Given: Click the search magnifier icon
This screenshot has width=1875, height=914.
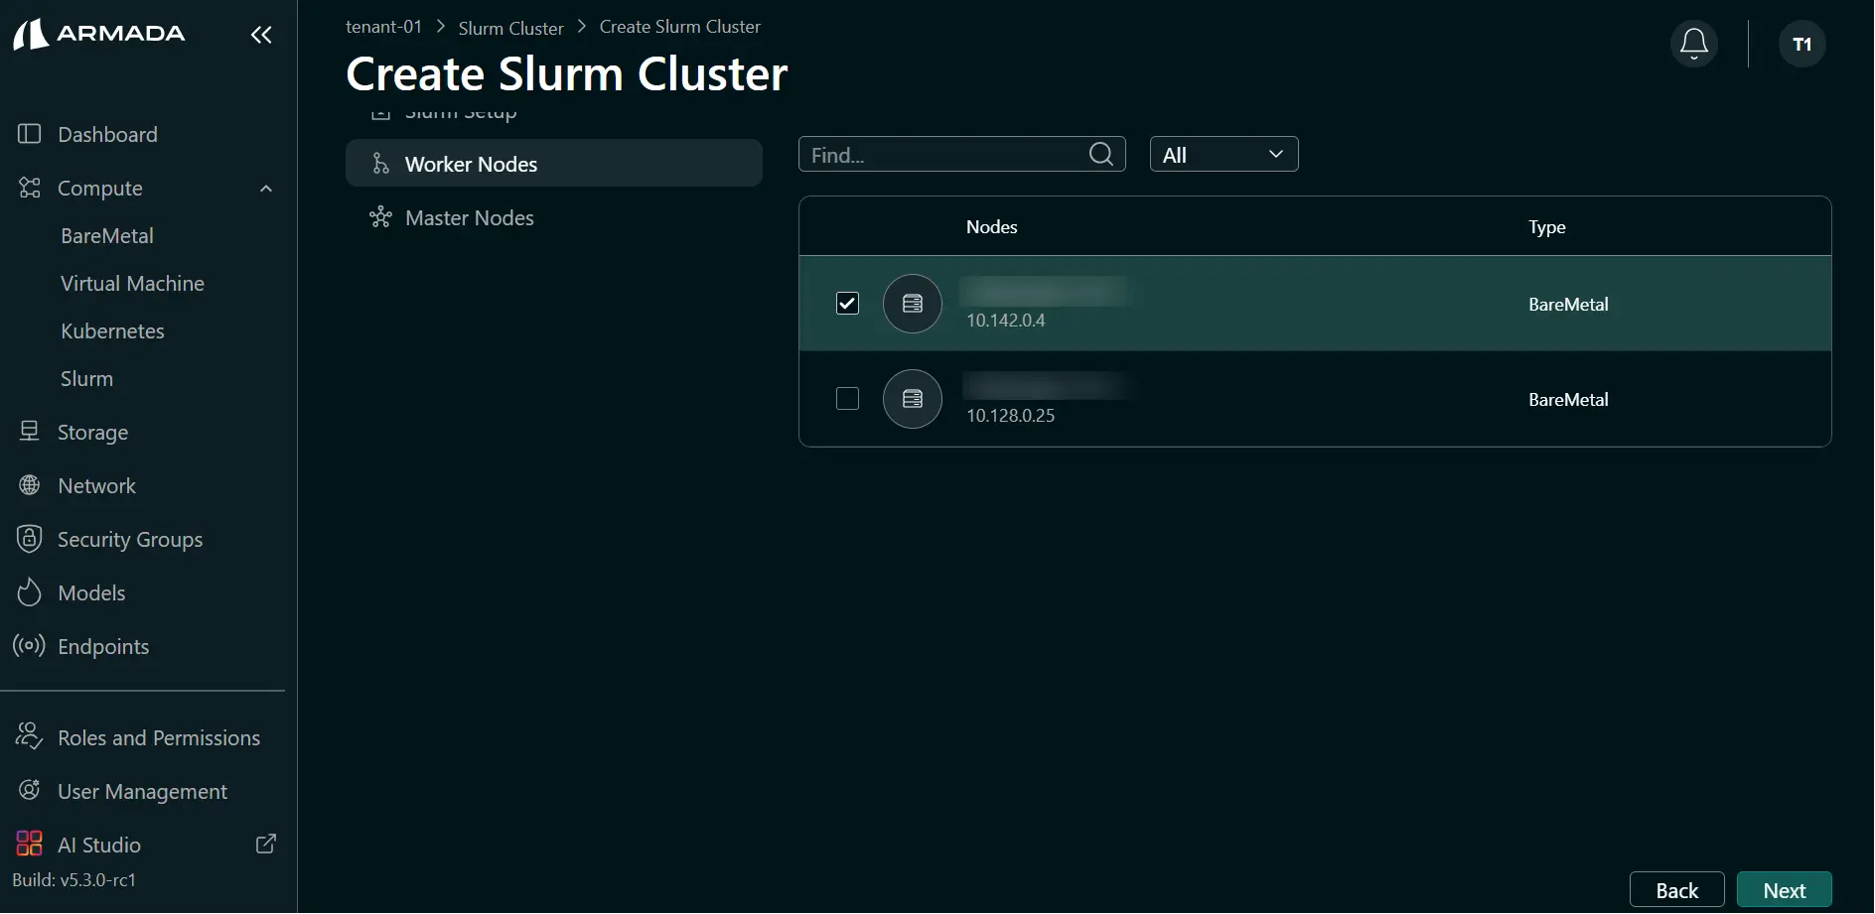Looking at the screenshot, I should point(1100,154).
